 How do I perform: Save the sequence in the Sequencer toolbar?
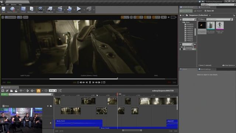3,91
